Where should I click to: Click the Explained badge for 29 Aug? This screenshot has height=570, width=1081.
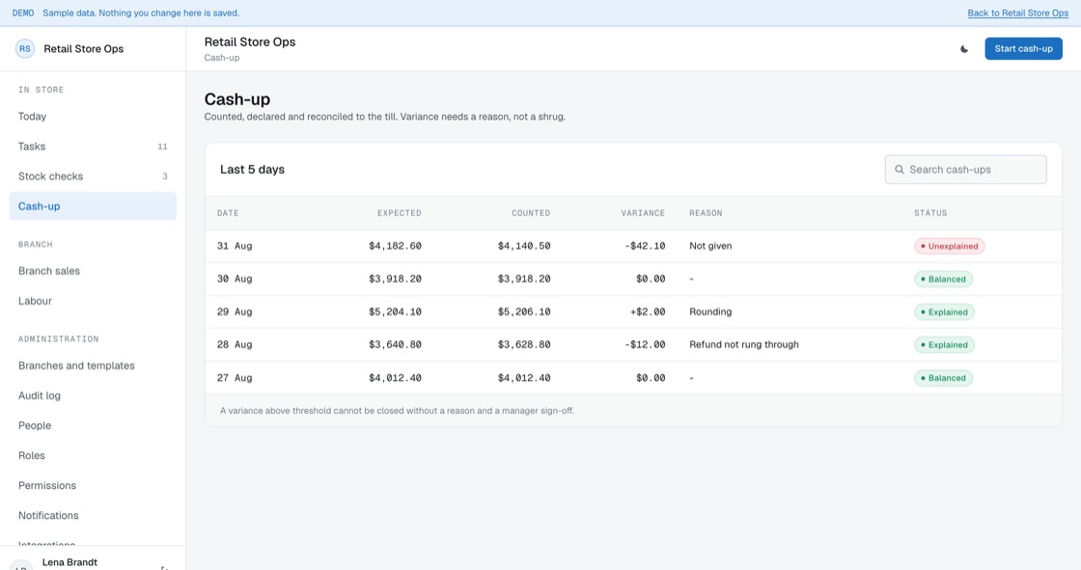[944, 312]
